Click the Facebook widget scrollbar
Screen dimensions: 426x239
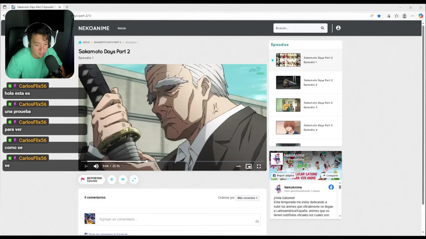click(340, 187)
